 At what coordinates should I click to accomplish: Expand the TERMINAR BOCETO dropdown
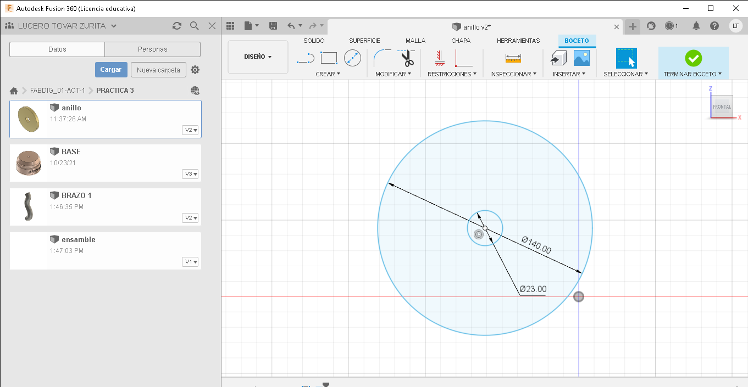click(x=692, y=74)
